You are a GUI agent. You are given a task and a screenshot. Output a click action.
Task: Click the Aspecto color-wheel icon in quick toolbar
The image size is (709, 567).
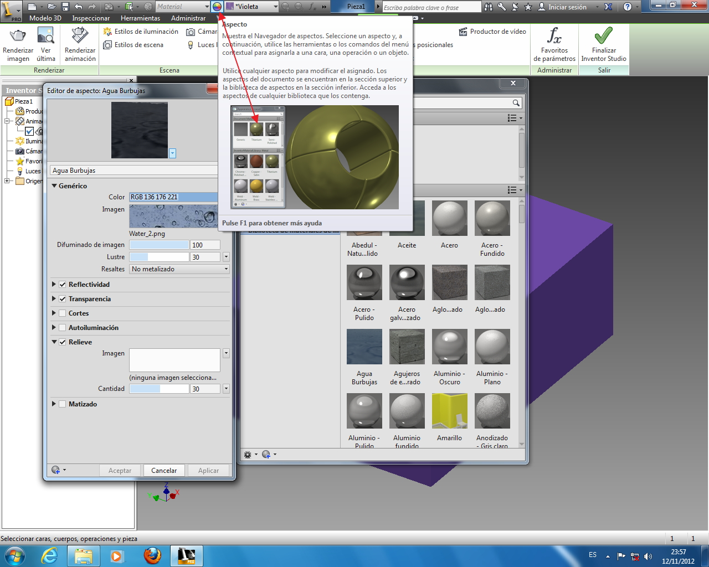click(217, 7)
